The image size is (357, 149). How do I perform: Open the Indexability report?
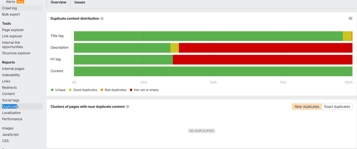point(11,75)
